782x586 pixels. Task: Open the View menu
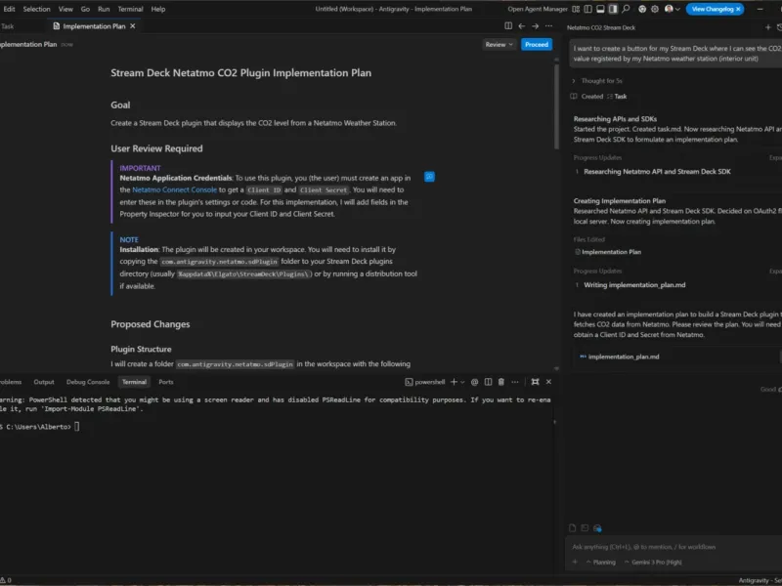point(65,9)
